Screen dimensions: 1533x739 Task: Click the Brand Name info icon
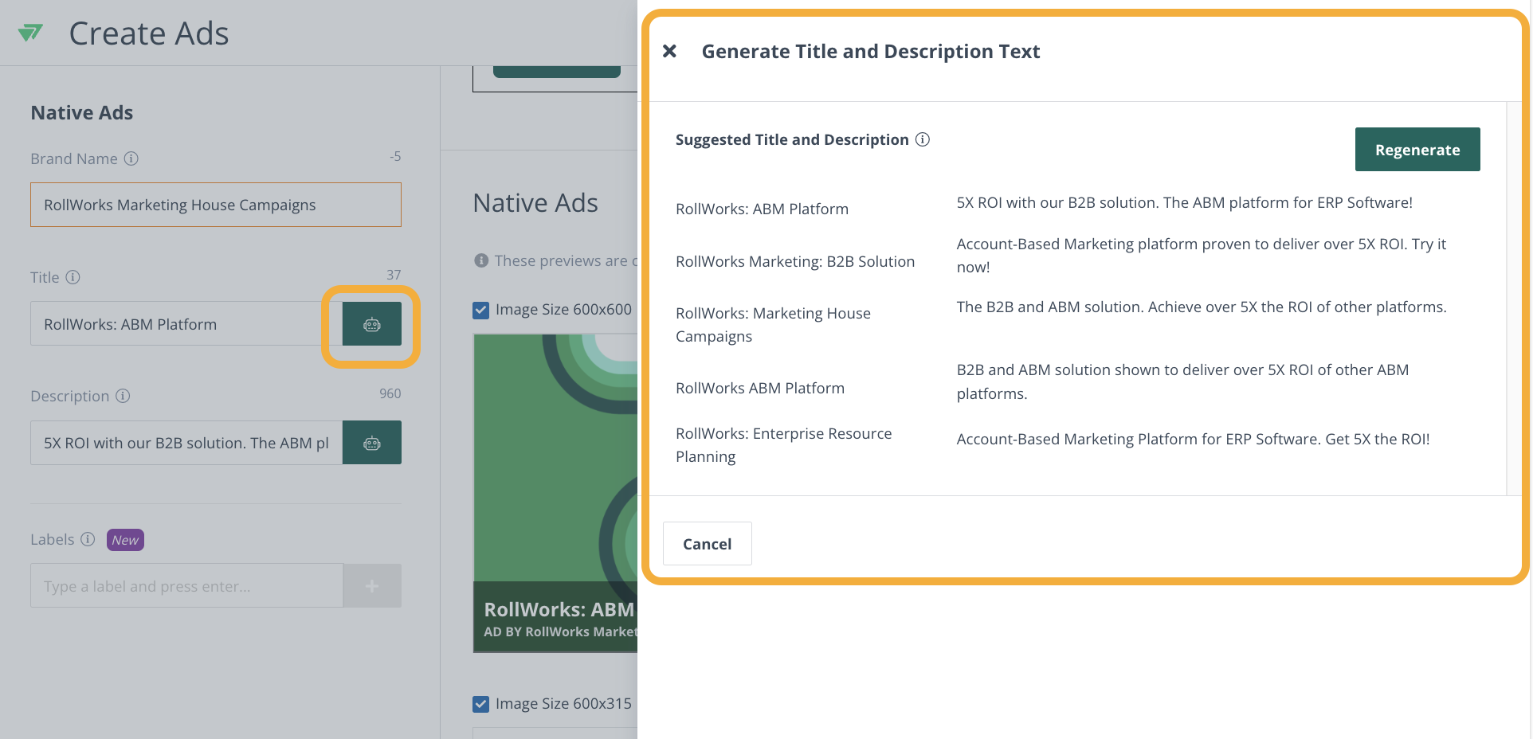131,158
